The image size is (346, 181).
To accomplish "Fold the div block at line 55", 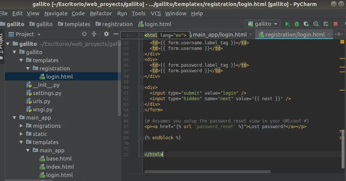I will point(142,60).
